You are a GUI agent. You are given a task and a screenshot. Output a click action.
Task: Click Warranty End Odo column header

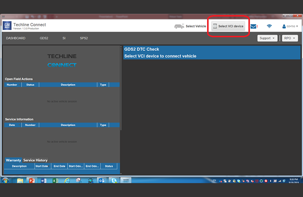coord(92,166)
